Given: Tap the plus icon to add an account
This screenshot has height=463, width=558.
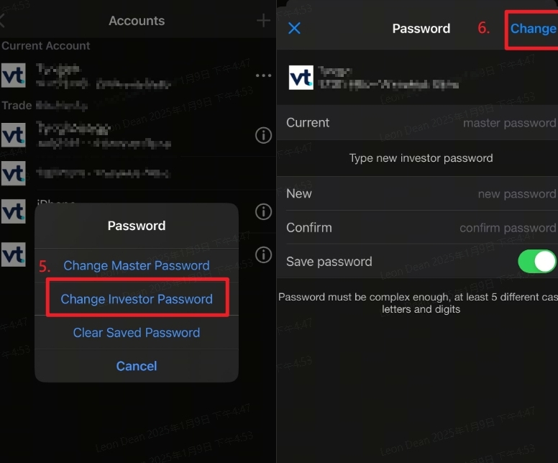Looking at the screenshot, I should coord(263,21).
